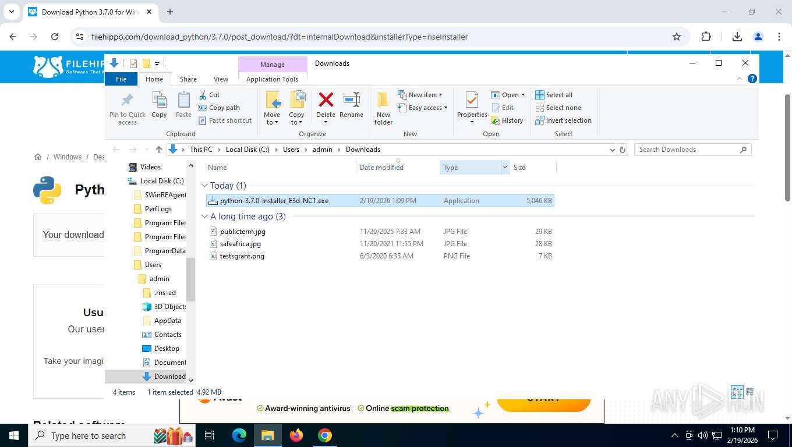Screen dimensions: 792x447
Task: Select the Share ribbon tab
Action: [x=188, y=79]
